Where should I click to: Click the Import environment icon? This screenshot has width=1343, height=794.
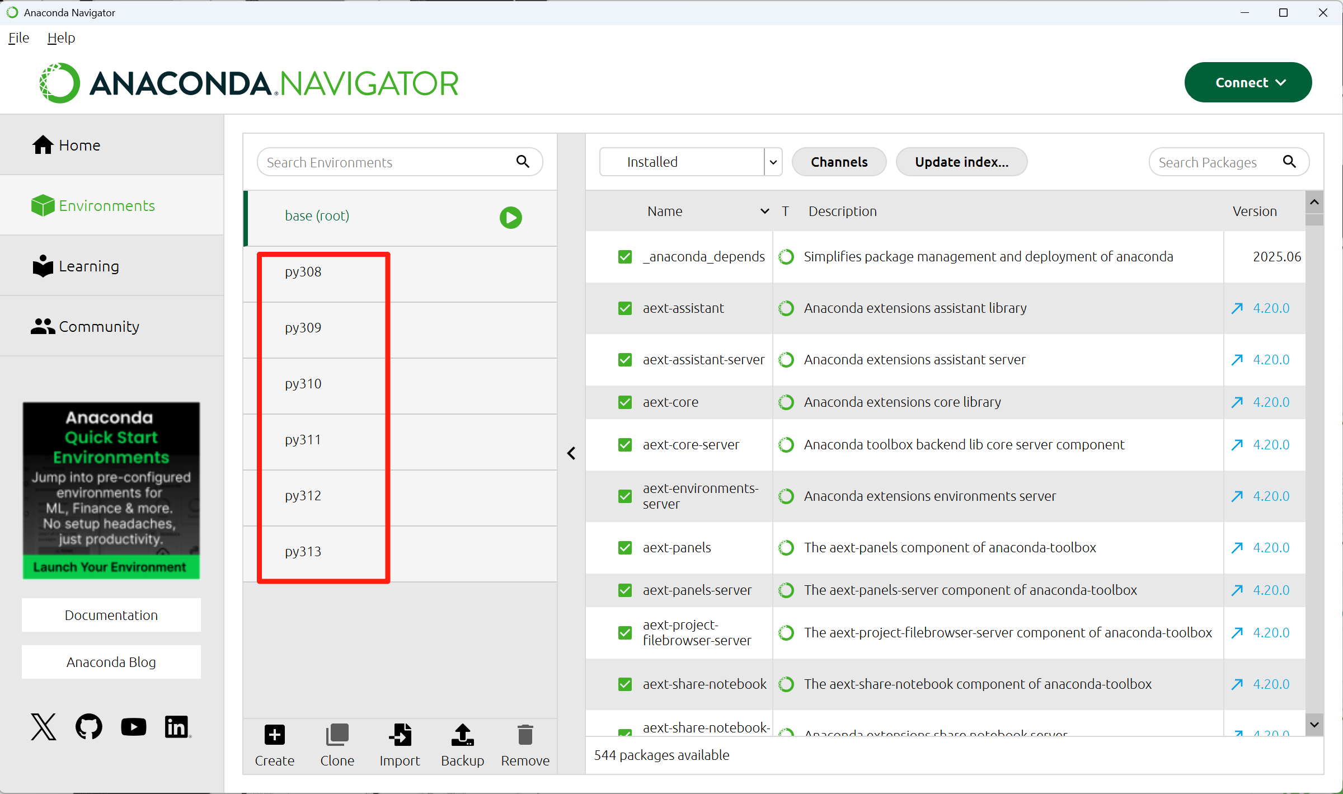pyautogui.click(x=400, y=735)
